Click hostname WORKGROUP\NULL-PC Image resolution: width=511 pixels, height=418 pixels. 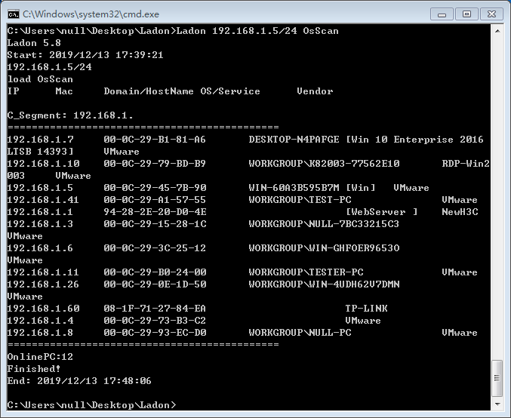coord(300,332)
